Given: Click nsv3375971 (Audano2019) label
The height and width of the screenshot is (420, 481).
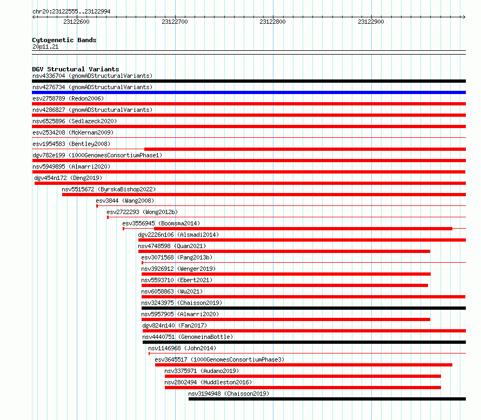Looking at the screenshot, I should click(202, 371).
